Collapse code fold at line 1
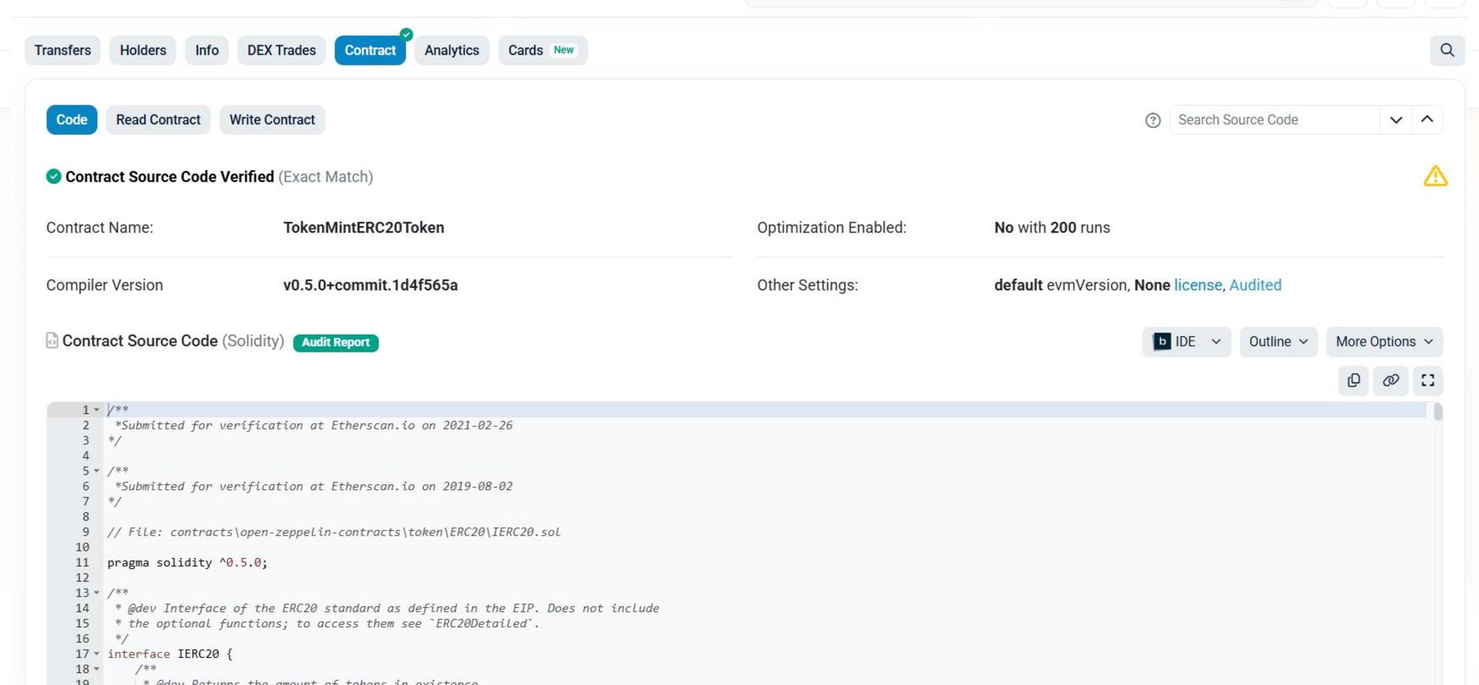 96,410
